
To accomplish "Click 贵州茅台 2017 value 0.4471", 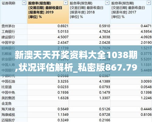I will click(x=146, y=26).
